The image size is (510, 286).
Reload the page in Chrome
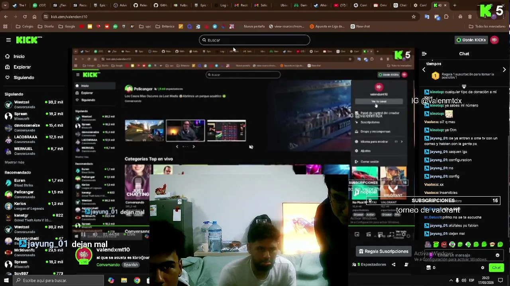pos(25,17)
